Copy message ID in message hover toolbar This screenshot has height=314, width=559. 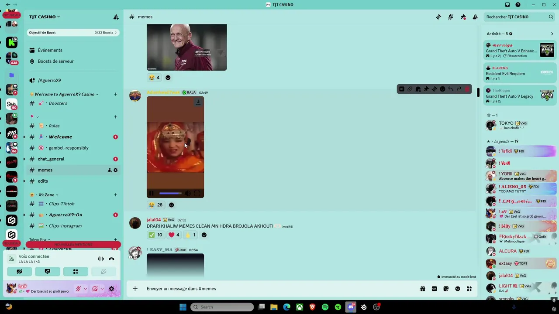402,89
